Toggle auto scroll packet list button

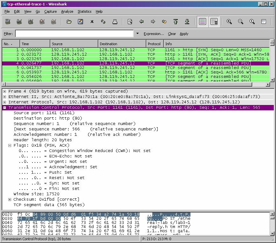coord(214,22)
